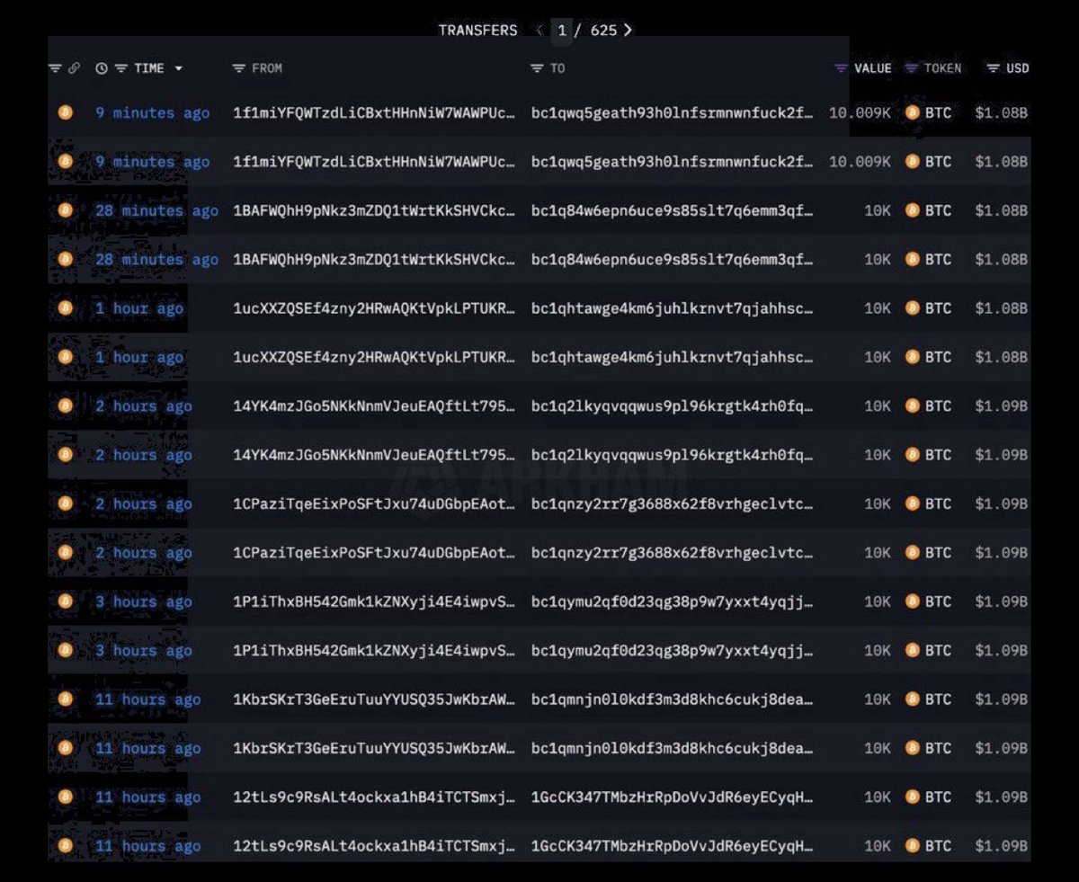1079x882 pixels.
Task: Open the second bc1q84w6epn6uce9 recipient address
Action: pos(673,260)
